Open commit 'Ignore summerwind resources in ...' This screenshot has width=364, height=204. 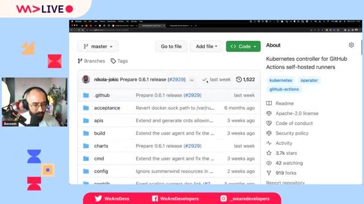click(175, 171)
